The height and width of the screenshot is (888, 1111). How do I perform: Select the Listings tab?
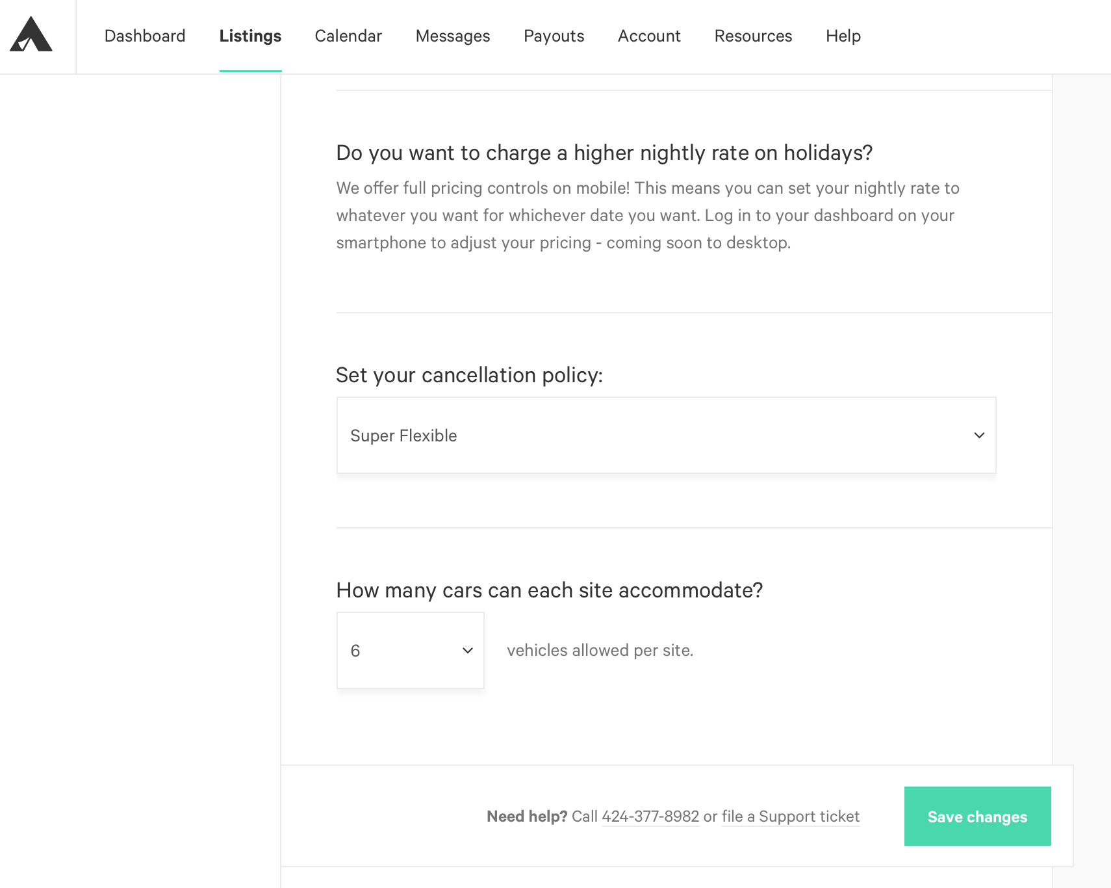(250, 36)
